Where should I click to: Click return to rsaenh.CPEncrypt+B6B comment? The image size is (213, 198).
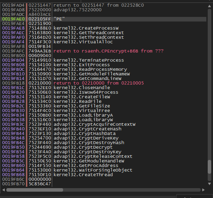click(109, 51)
